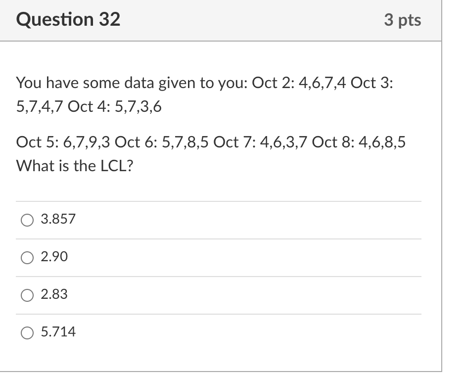Select the radio button for answer 2.83
This screenshot has height=375, width=464.
[x=27, y=295]
